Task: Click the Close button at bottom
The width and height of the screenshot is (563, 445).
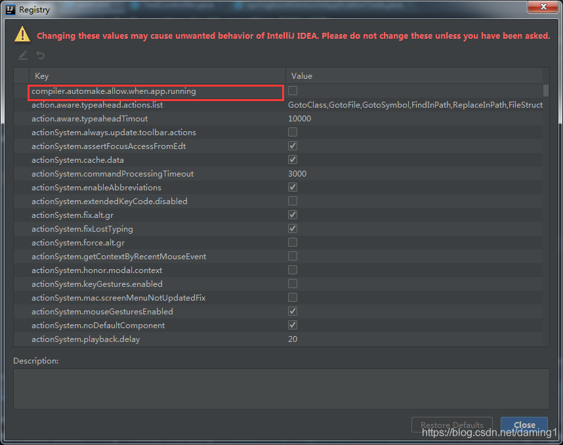Action: [524, 425]
